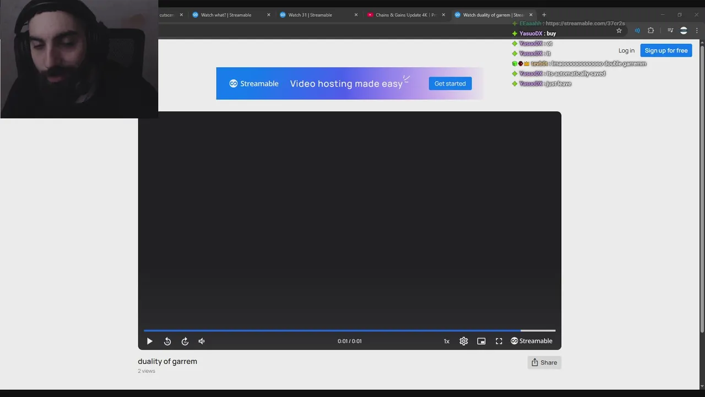Click the streamable.com/37cr2s chat link
The image size is (705, 397).
585,24
